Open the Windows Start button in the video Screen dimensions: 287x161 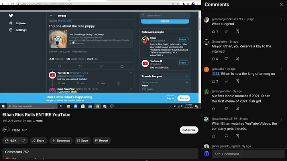(3, 106)
